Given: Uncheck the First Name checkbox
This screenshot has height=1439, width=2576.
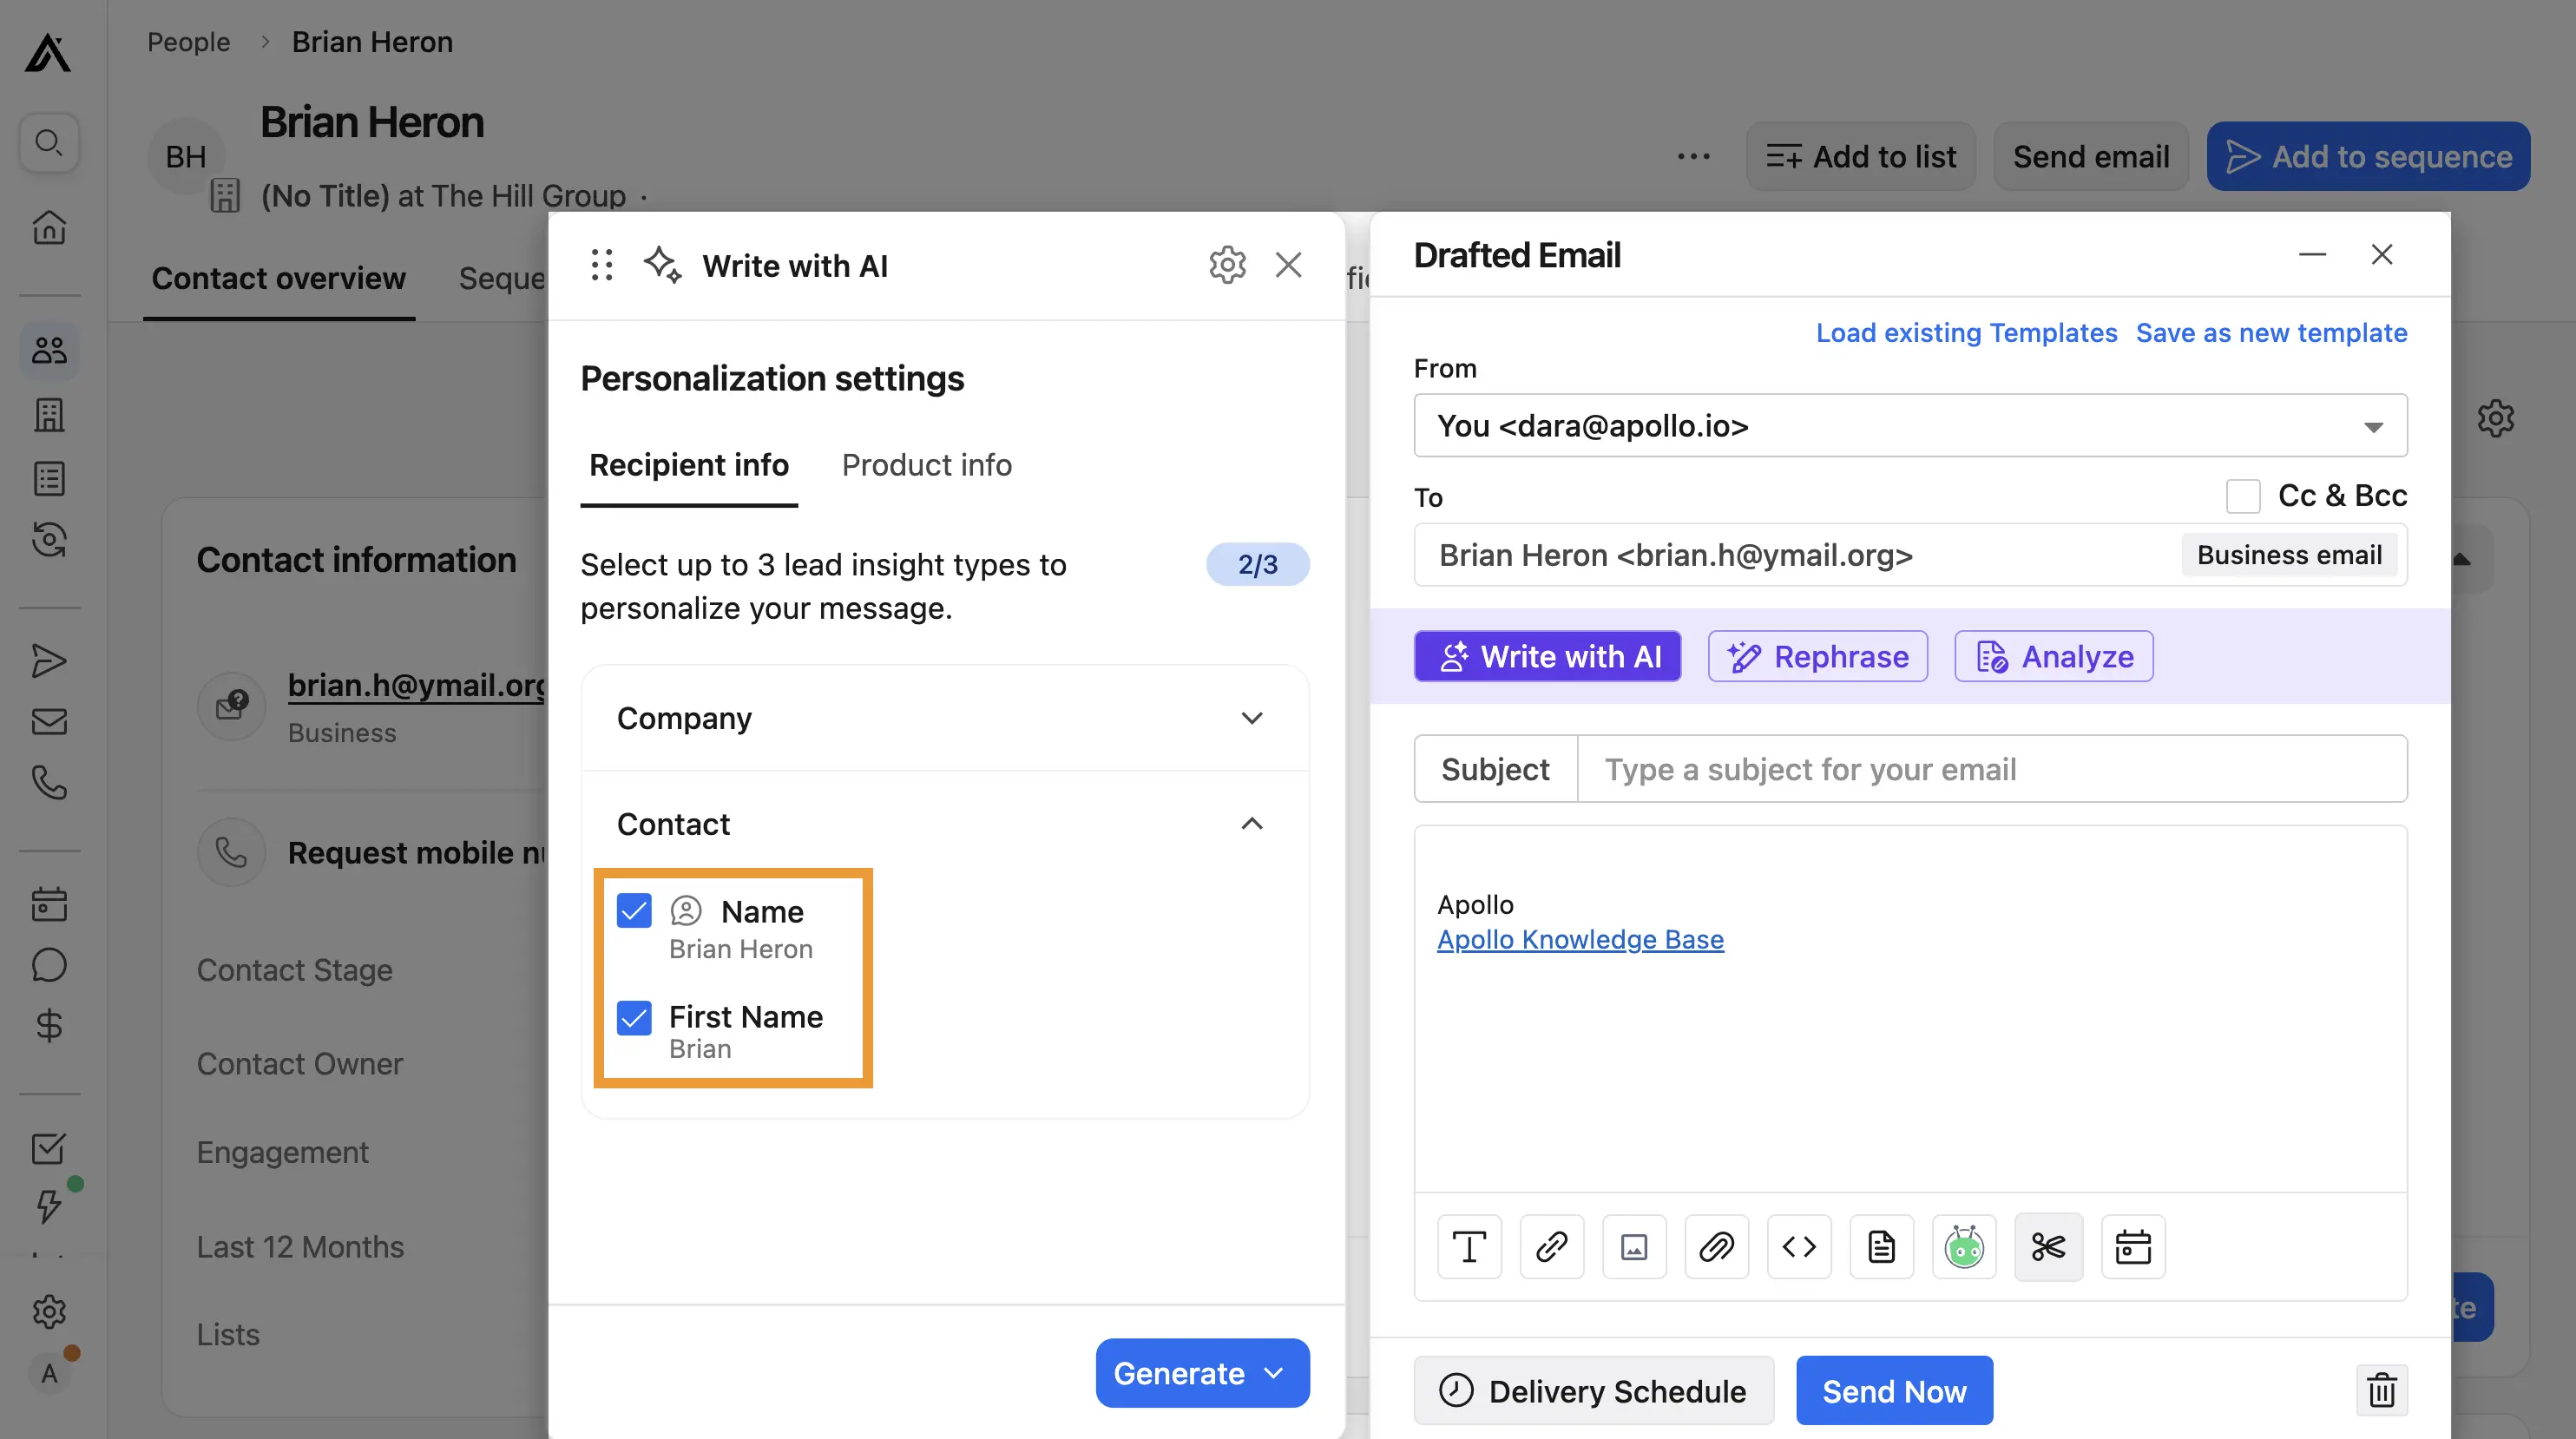Looking at the screenshot, I should pyautogui.click(x=634, y=1017).
